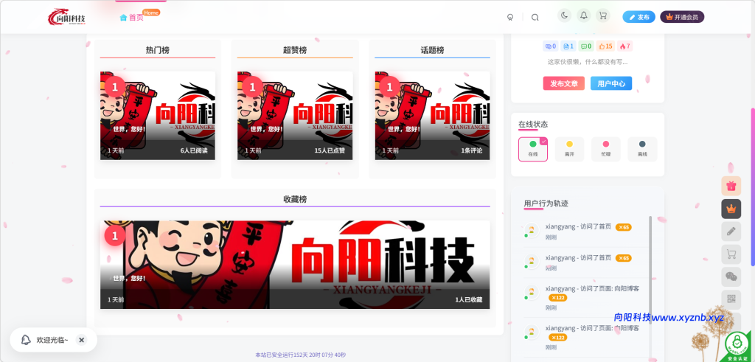Open the 超赞榜 article thumbnail
The image size is (755, 362).
295,116
